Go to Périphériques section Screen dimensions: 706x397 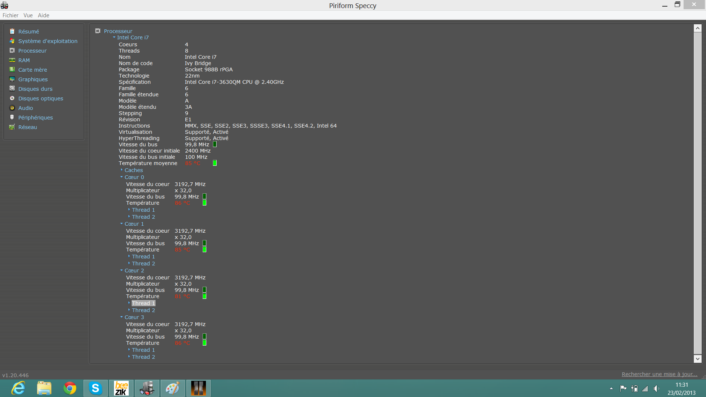coord(36,118)
